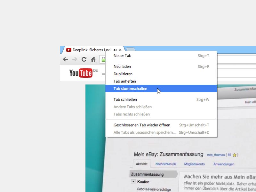
Task: Close the Deeplink tab
Action: point(120,50)
